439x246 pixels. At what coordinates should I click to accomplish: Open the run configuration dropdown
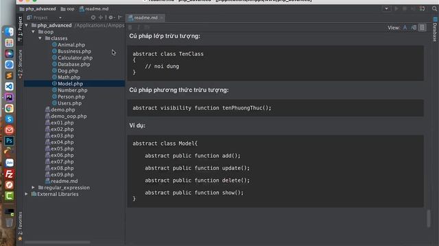tap(386, 9)
